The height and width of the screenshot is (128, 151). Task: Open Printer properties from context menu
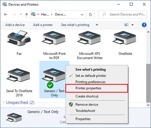pos(97,88)
